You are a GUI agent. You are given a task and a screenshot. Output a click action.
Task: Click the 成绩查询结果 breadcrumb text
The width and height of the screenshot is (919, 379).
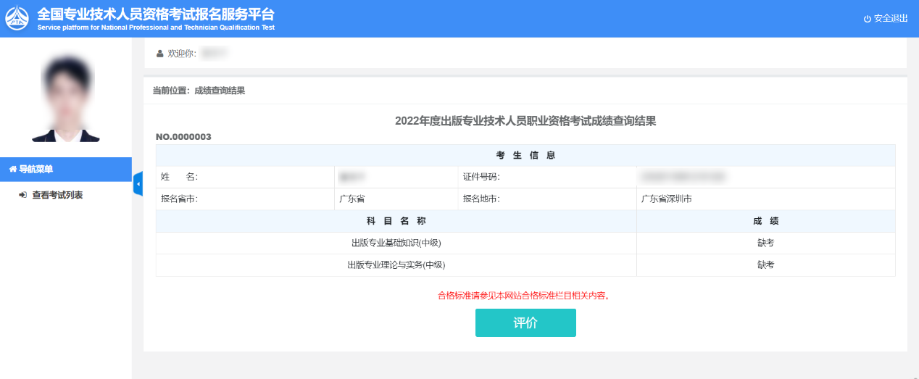pos(220,91)
